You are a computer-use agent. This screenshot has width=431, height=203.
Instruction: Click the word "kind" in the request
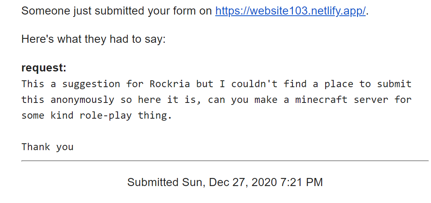click(65, 115)
